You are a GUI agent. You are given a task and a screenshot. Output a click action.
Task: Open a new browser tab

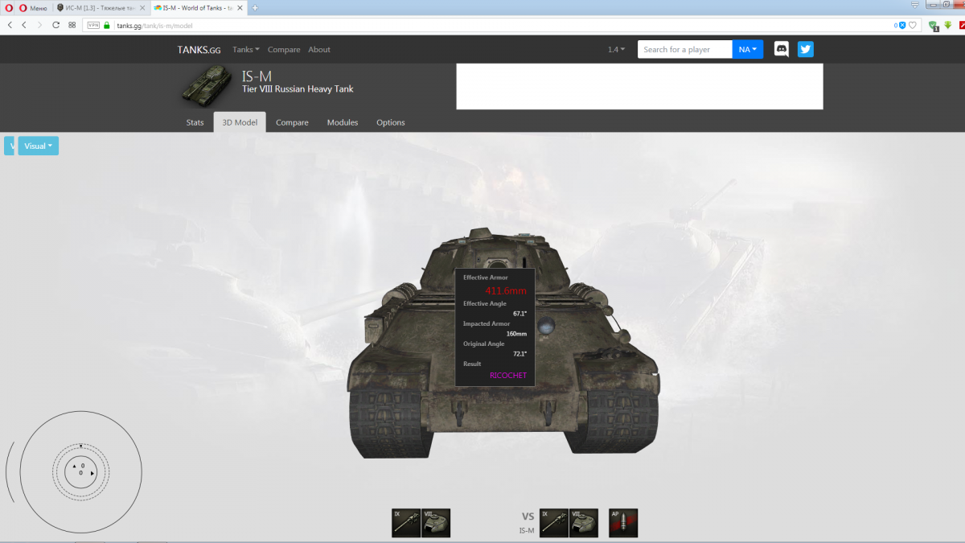(255, 7)
